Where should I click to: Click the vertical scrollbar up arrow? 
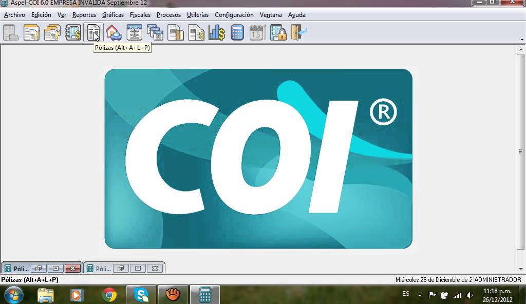point(521,49)
